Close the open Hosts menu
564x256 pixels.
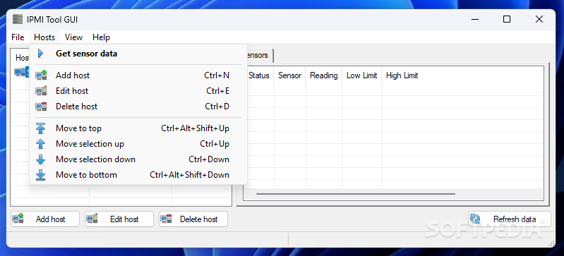pos(44,37)
